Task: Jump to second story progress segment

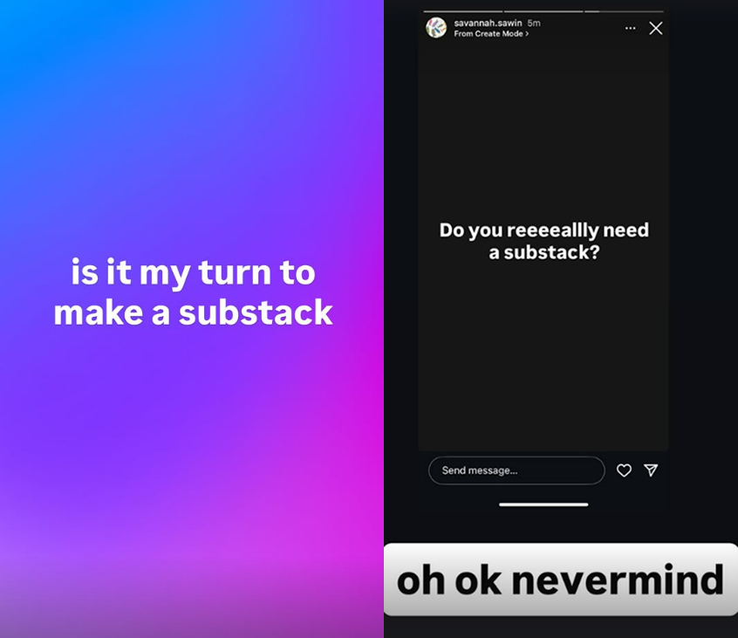Action: pos(543,11)
